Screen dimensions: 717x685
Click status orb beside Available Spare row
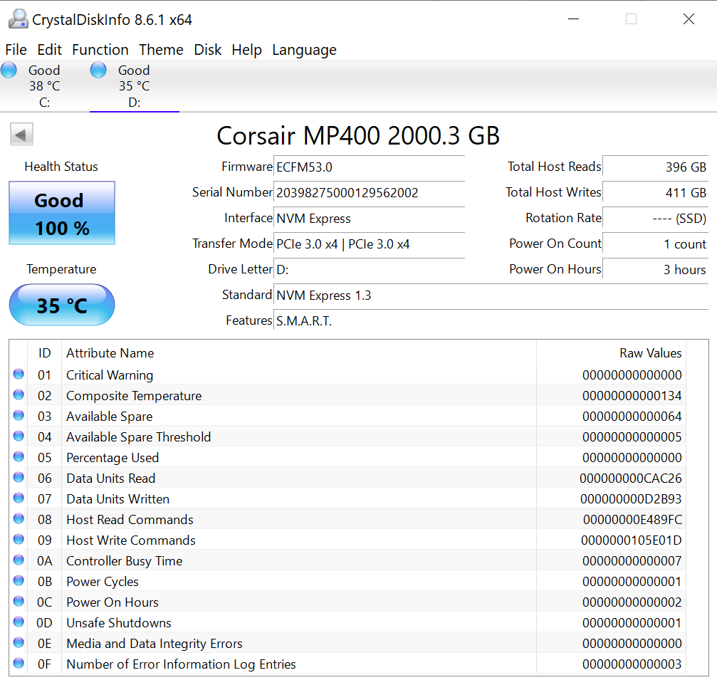[19, 416]
